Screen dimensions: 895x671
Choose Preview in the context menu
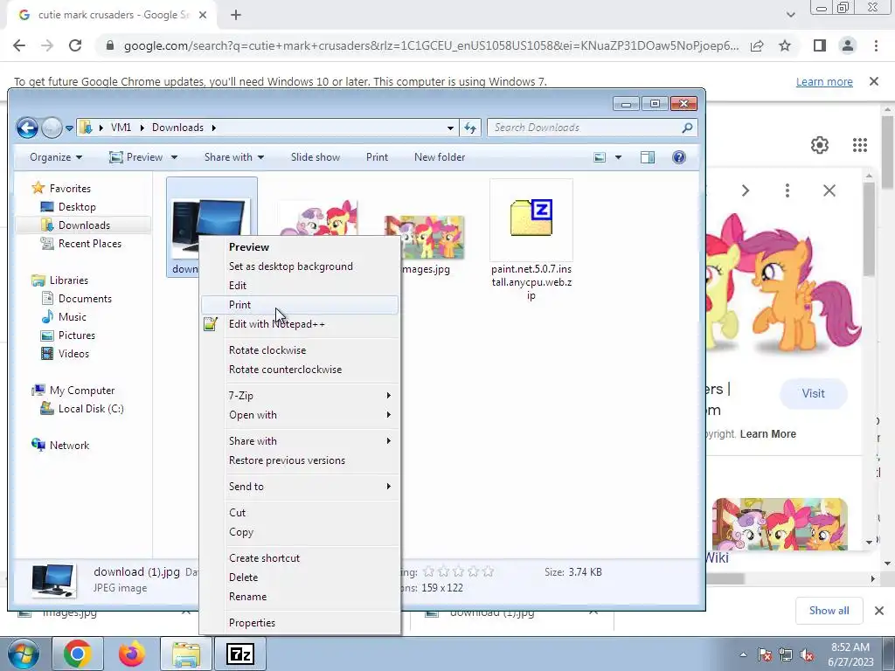coord(301,247)
